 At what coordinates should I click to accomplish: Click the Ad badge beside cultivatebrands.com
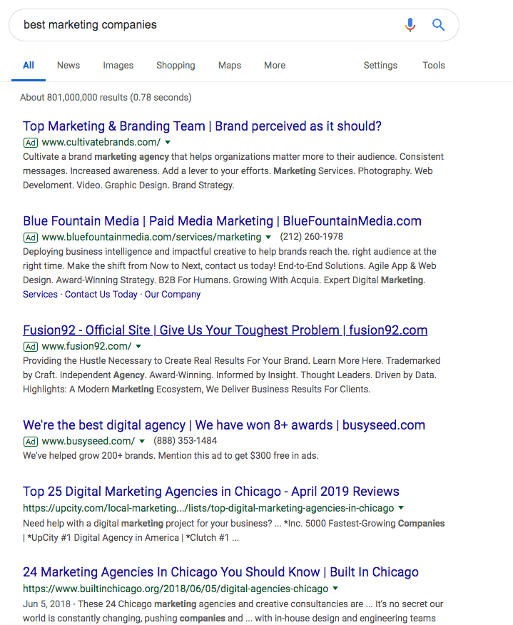point(31,142)
